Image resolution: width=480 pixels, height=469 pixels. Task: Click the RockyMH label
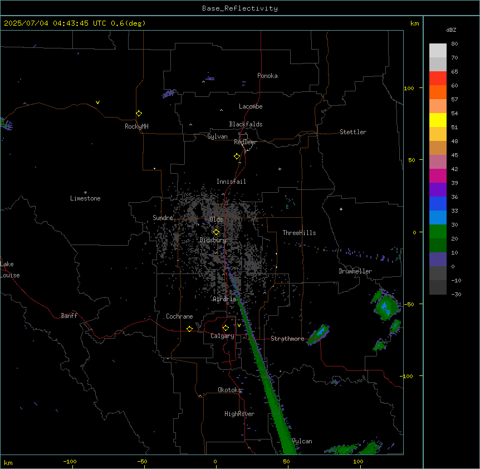point(136,126)
